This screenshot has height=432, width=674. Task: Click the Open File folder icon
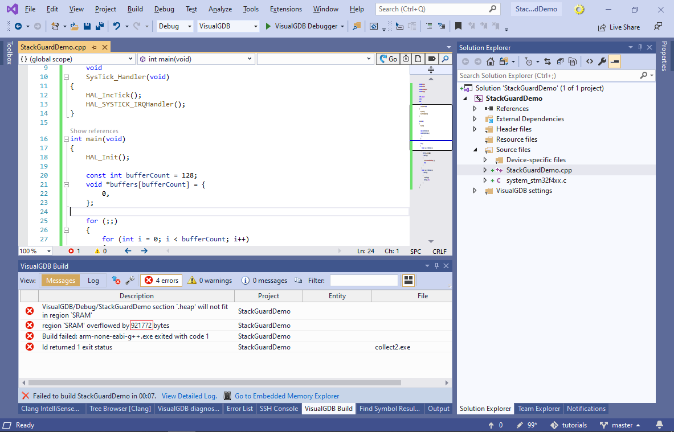point(75,26)
